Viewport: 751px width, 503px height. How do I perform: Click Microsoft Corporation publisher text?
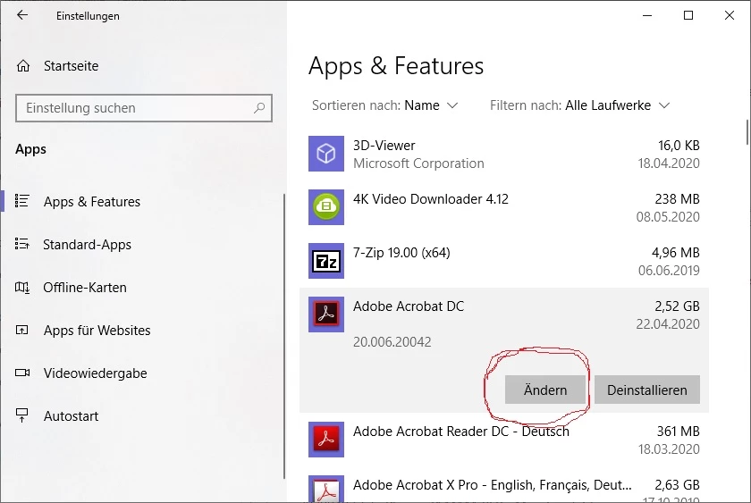418,163
